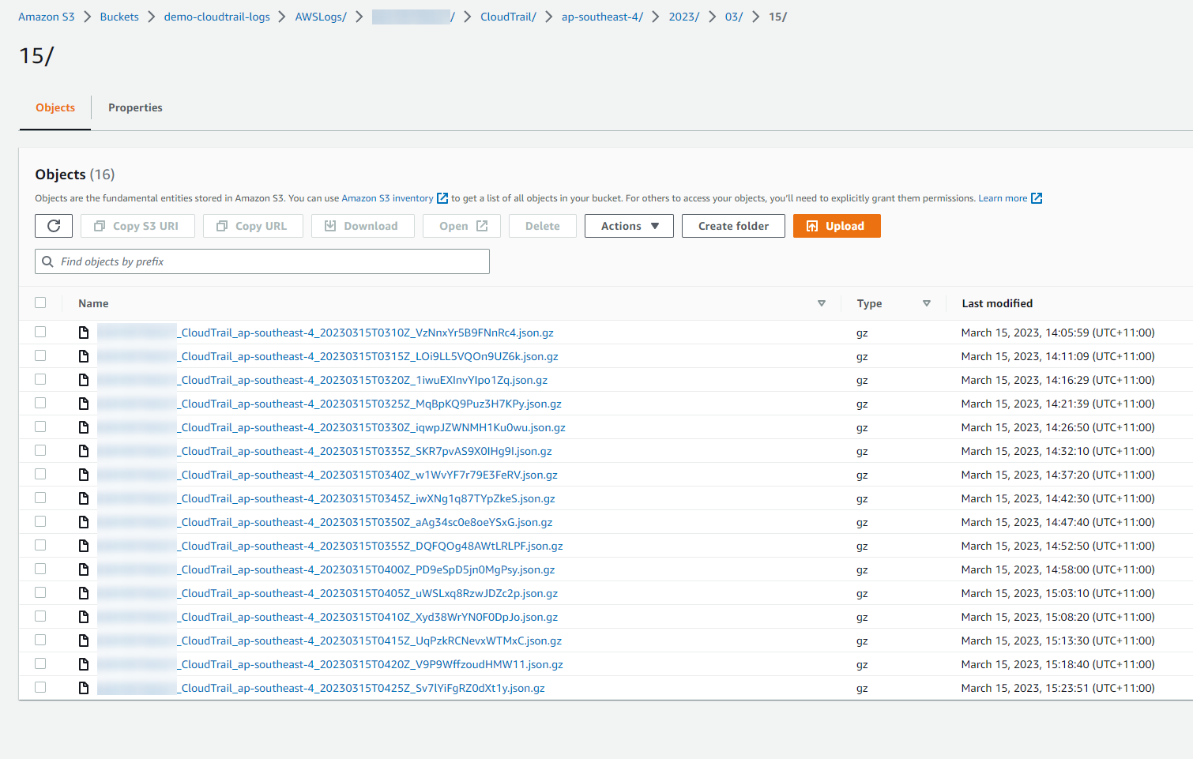Viewport: 1193px width, 759px height.
Task: Click the Copy S3 URI button
Action: (x=137, y=226)
